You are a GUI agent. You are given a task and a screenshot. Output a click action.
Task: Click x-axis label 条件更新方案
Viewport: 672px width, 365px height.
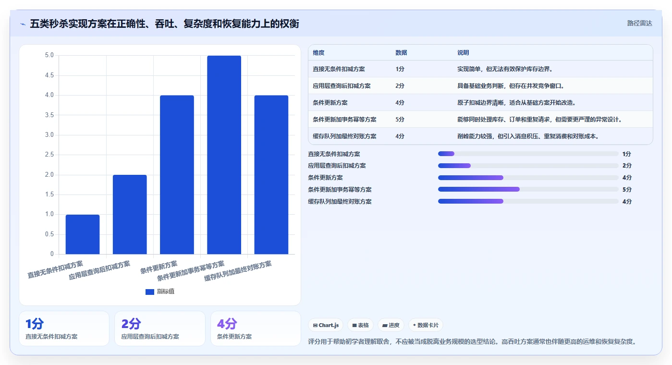pyautogui.click(x=159, y=268)
